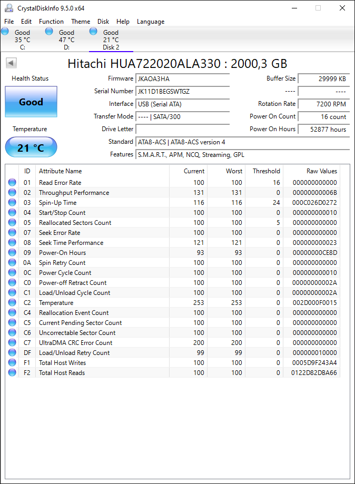Click status orb for disk C:
This screenshot has width=355, height=484.
tap(5, 31)
